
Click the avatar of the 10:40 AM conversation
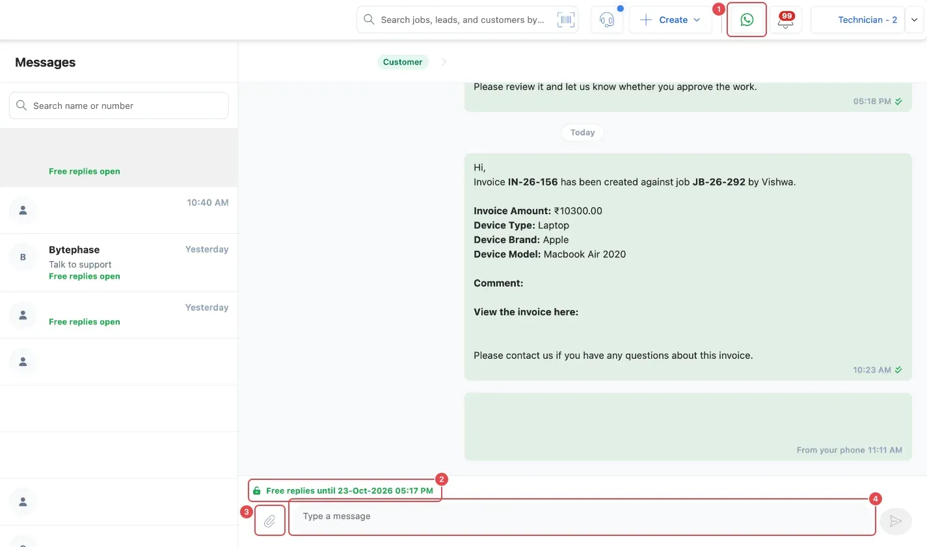[23, 210]
